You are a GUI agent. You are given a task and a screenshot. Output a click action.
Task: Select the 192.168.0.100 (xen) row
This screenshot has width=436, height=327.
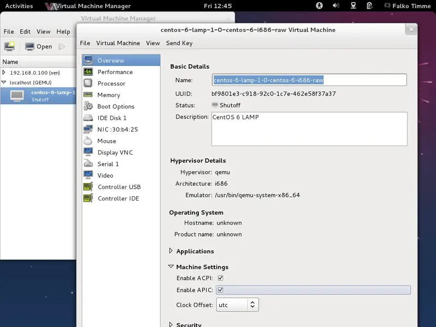38,72
